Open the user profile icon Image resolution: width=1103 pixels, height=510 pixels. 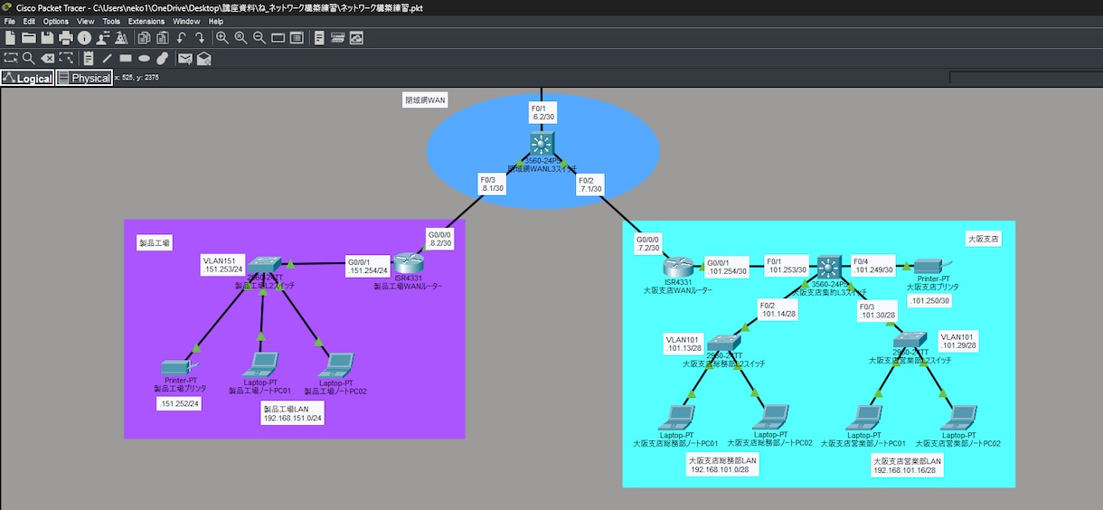pyautogui.click(x=102, y=38)
